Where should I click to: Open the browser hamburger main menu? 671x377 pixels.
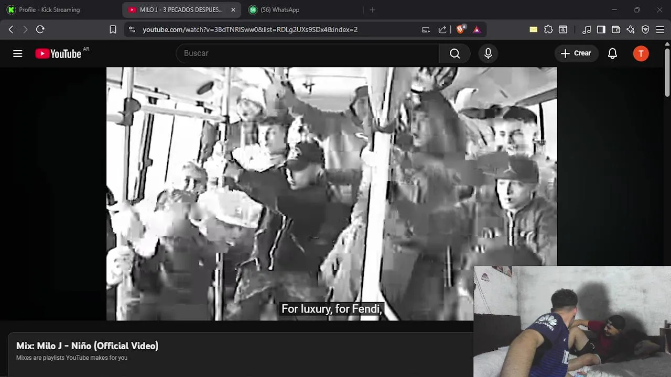tap(660, 29)
